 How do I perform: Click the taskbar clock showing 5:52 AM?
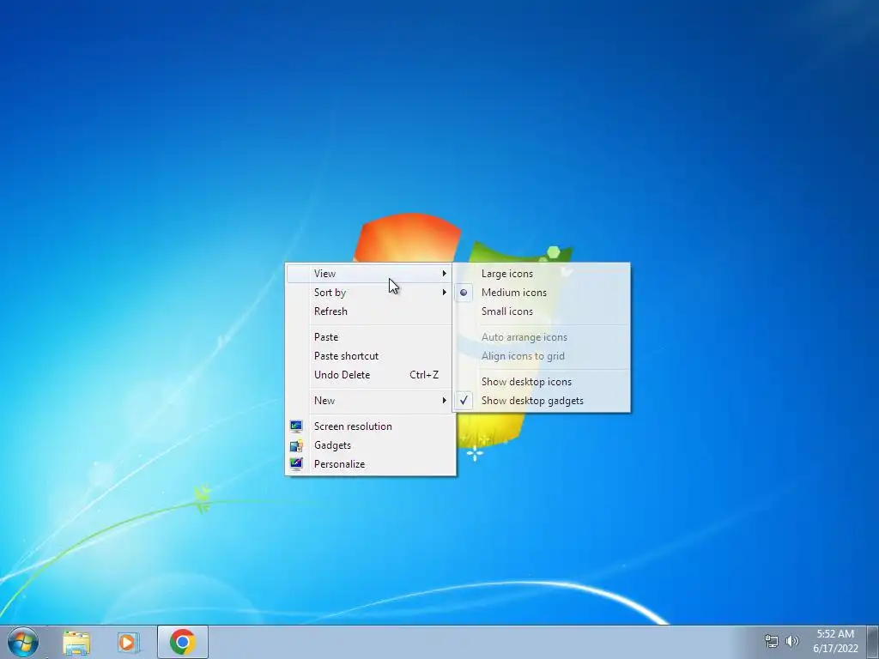click(x=835, y=641)
